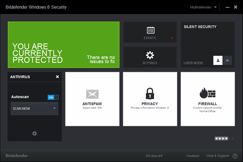Open the Events calendar icon
This screenshot has width=243, height=162.
(151, 30)
